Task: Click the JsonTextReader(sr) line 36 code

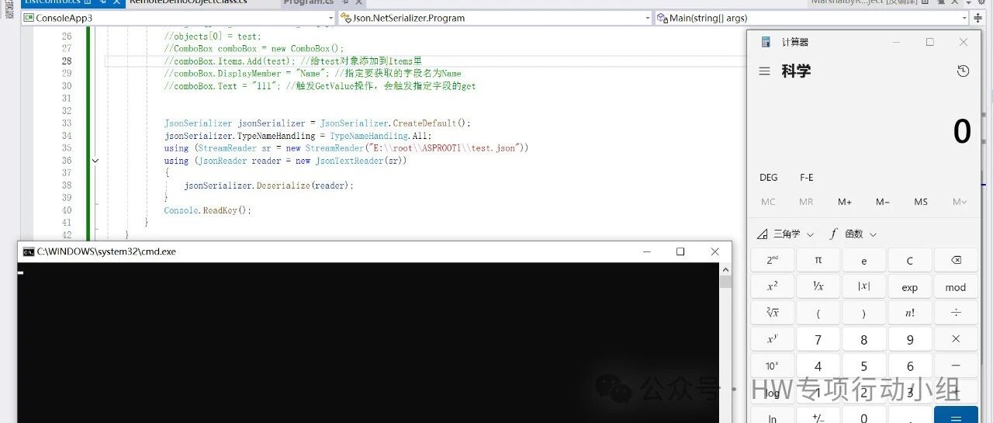Action: [285, 161]
